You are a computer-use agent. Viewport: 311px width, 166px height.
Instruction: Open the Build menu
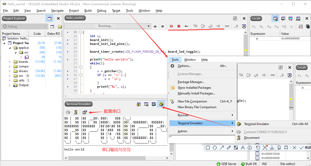[x=88, y=11]
